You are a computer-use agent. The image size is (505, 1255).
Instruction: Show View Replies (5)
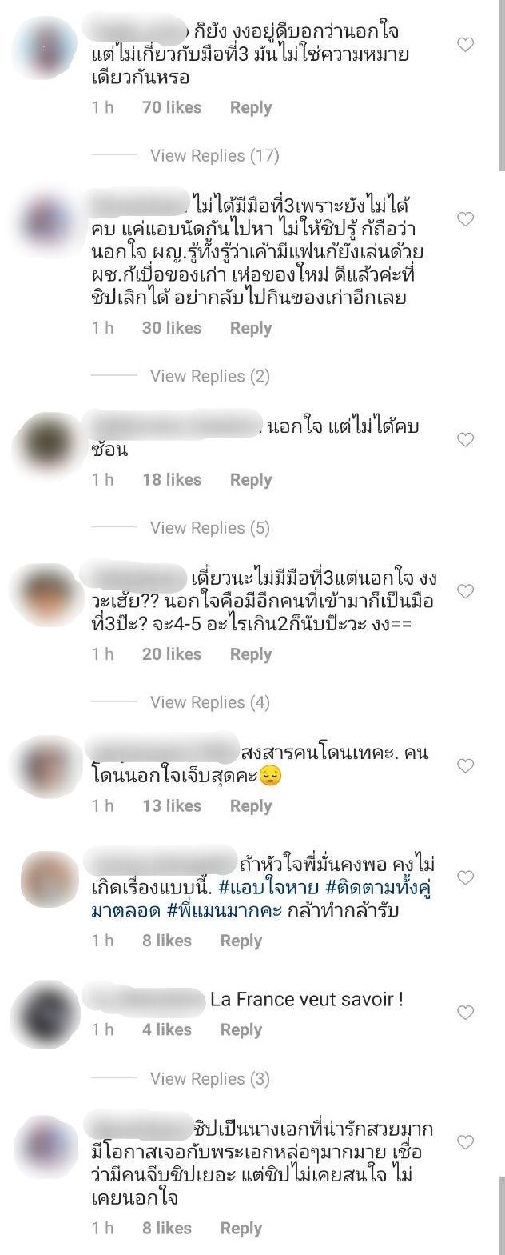click(x=210, y=528)
